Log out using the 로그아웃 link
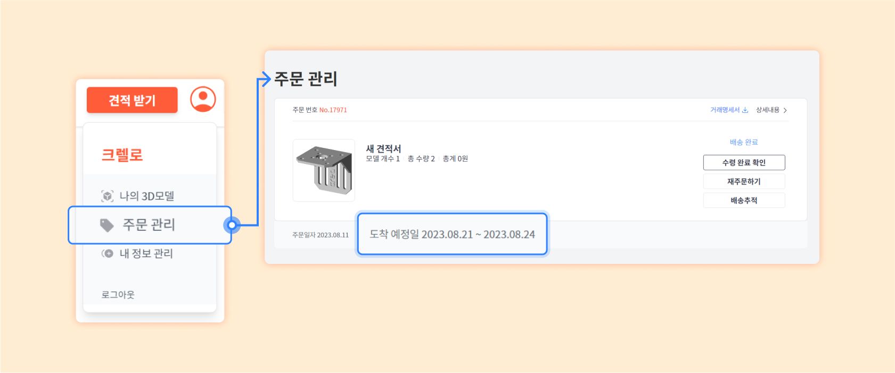This screenshot has width=895, height=373. (x=118, y=295)
